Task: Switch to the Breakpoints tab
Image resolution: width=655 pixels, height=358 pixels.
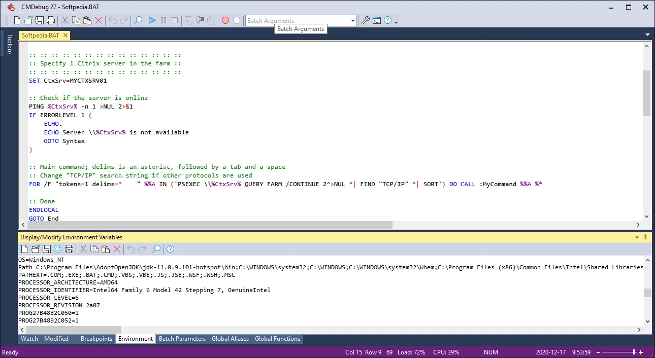Action: point(96,339)
